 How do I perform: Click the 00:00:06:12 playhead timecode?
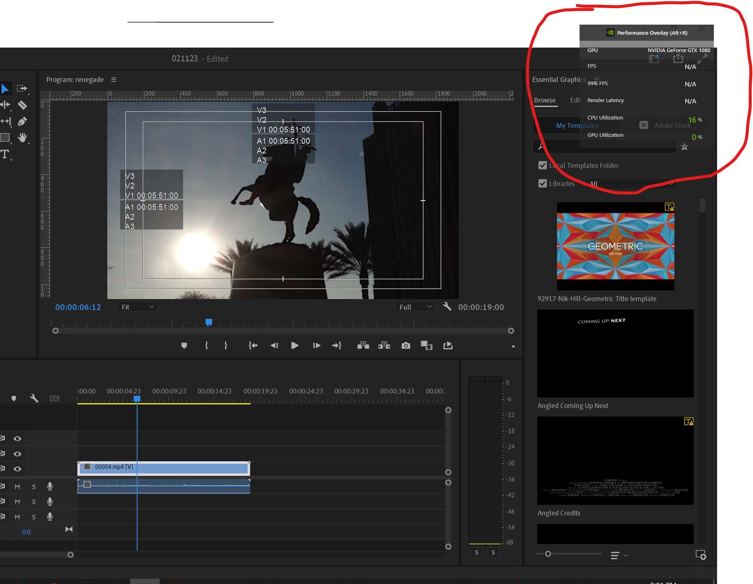click(x=78, y=307)
